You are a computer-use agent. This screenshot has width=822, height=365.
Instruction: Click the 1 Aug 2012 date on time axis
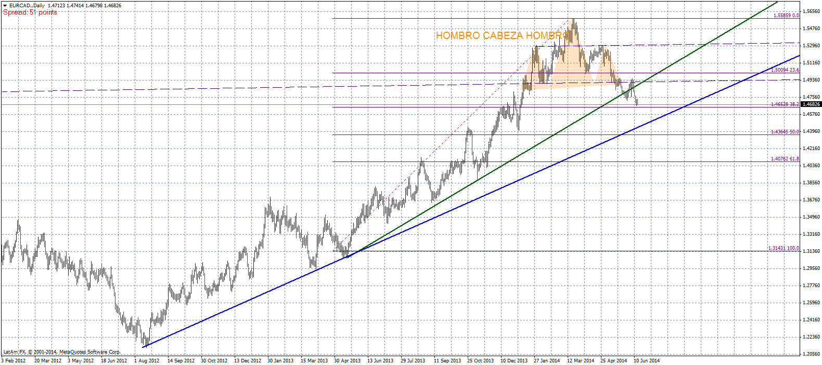(147, 361)
